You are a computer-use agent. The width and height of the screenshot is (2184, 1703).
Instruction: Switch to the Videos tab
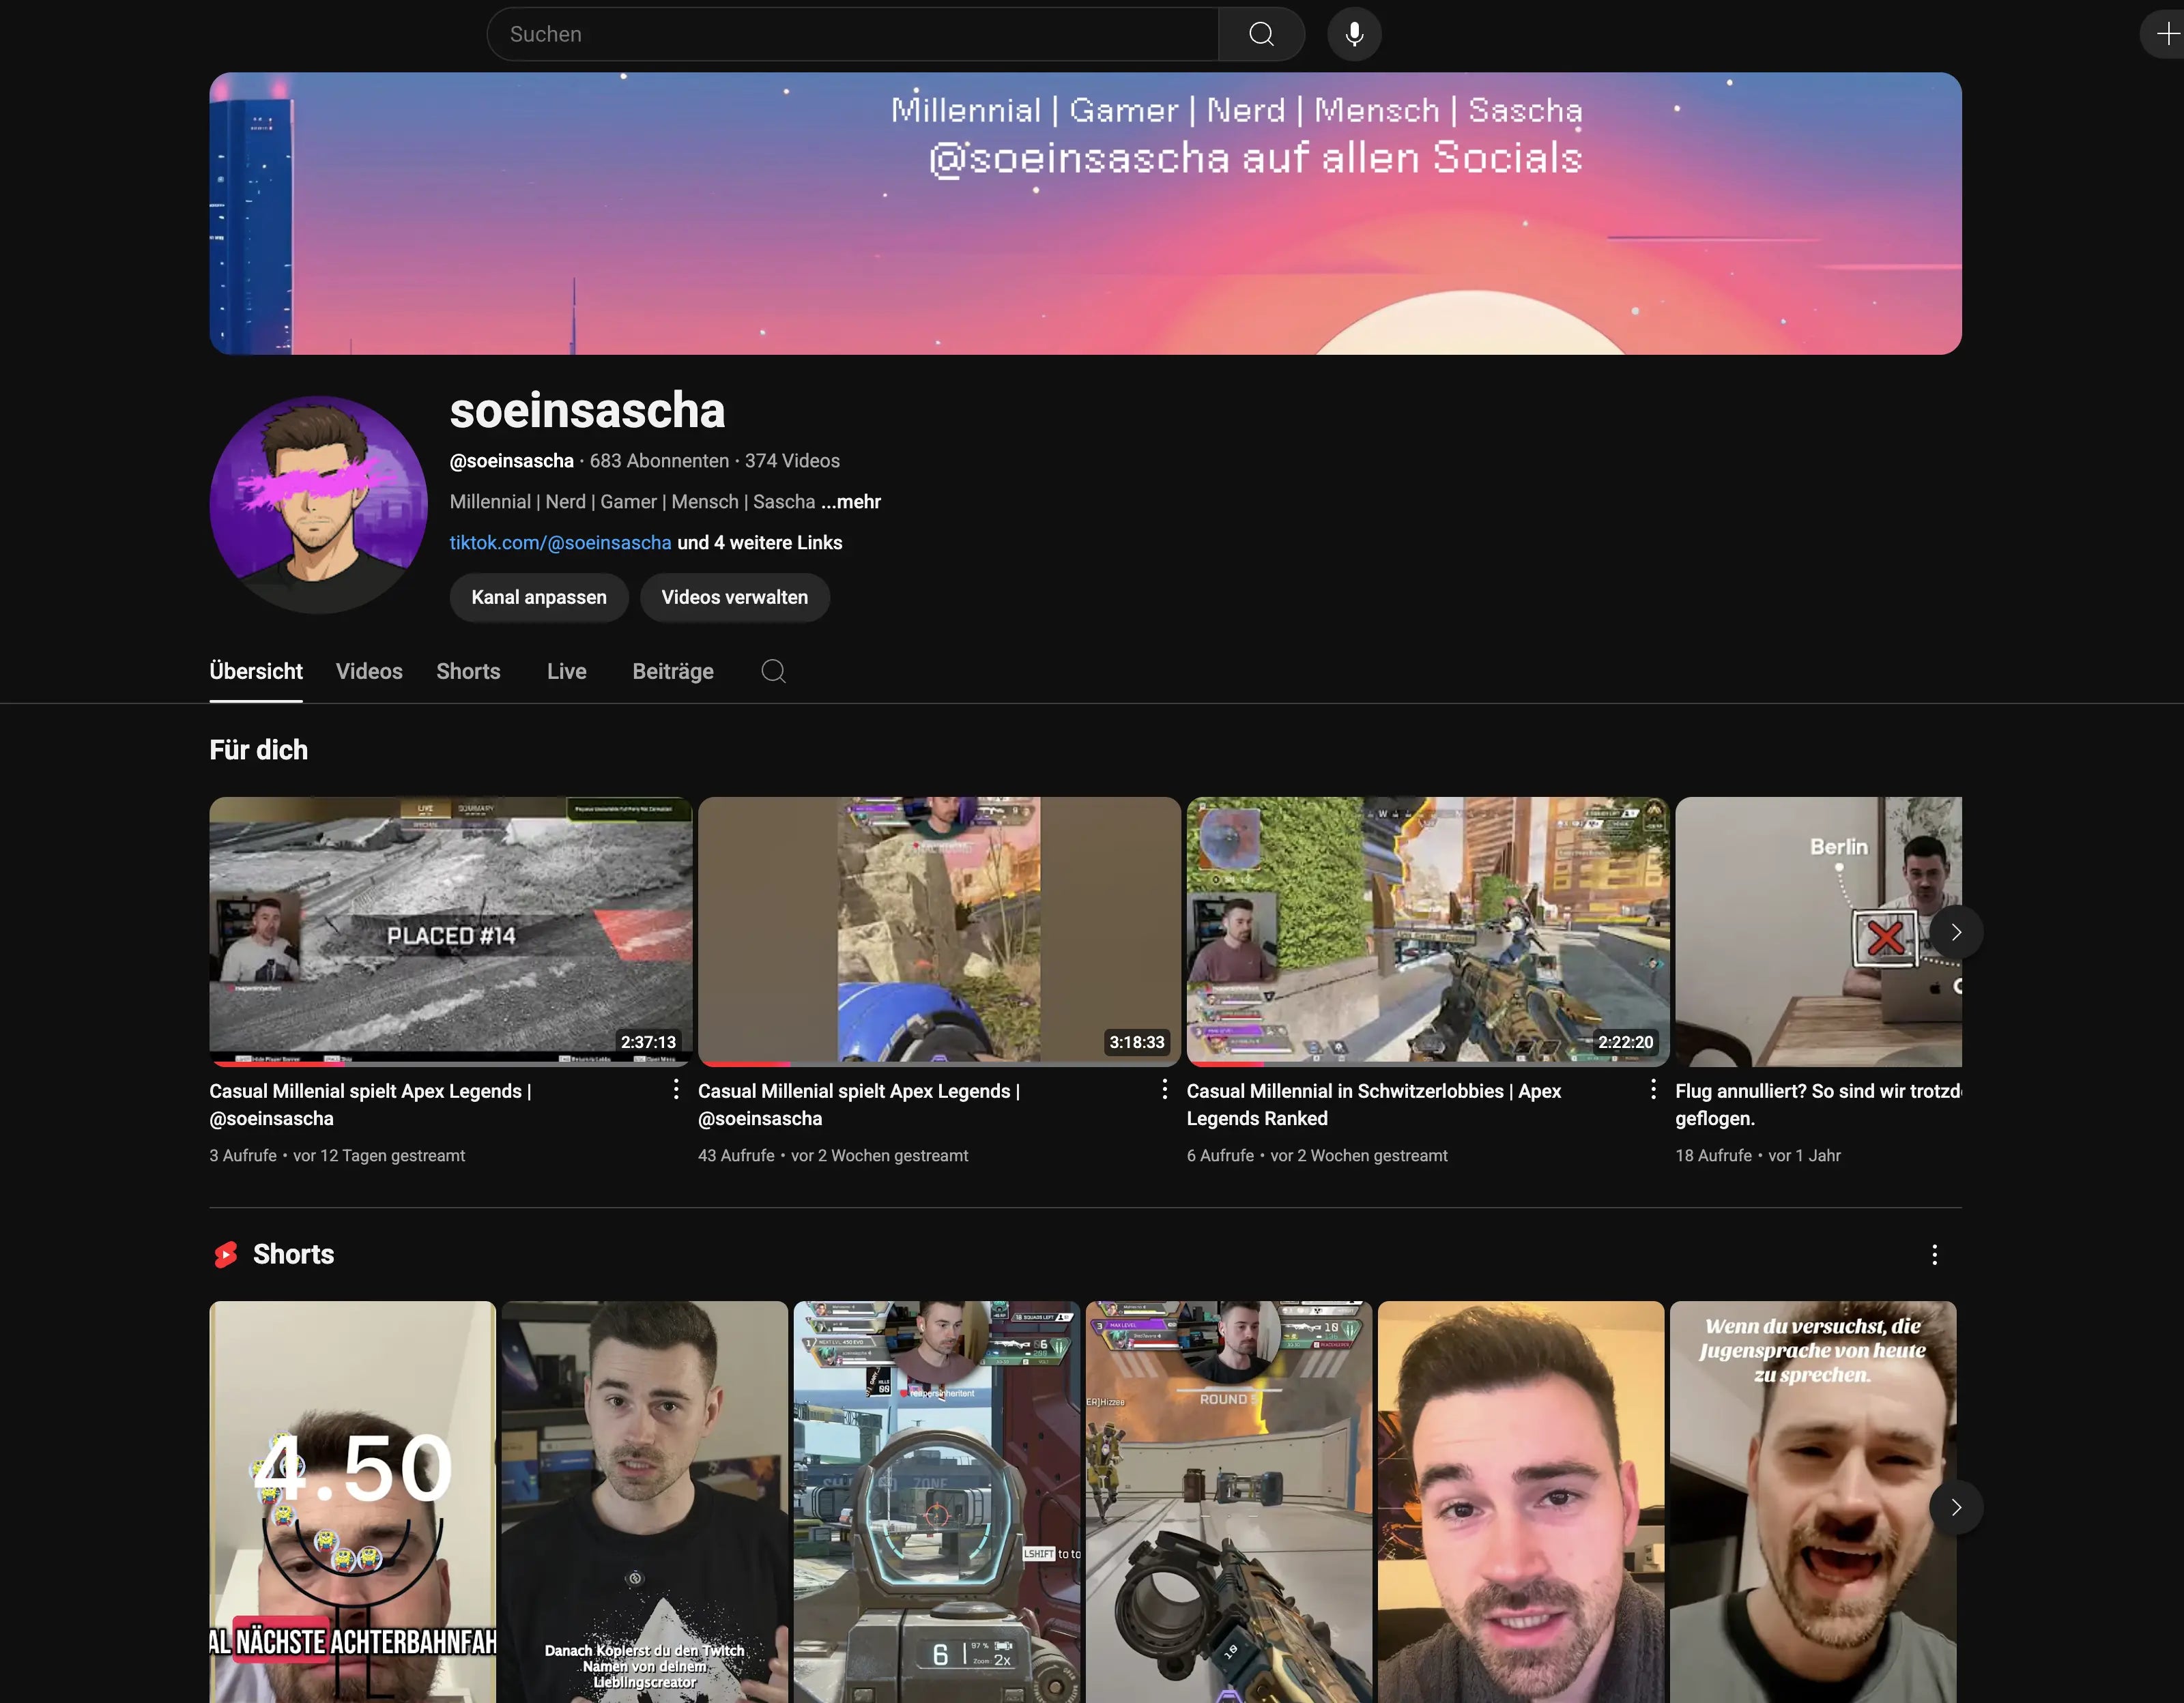click(x=369, y=671)
